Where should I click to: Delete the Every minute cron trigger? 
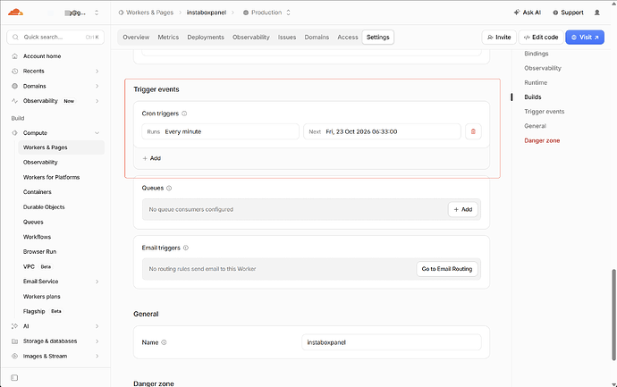click(473, 131)
